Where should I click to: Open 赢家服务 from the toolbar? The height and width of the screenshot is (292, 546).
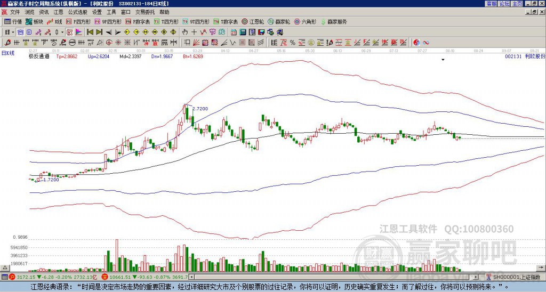pyautogui.click(x=334, y=21)
